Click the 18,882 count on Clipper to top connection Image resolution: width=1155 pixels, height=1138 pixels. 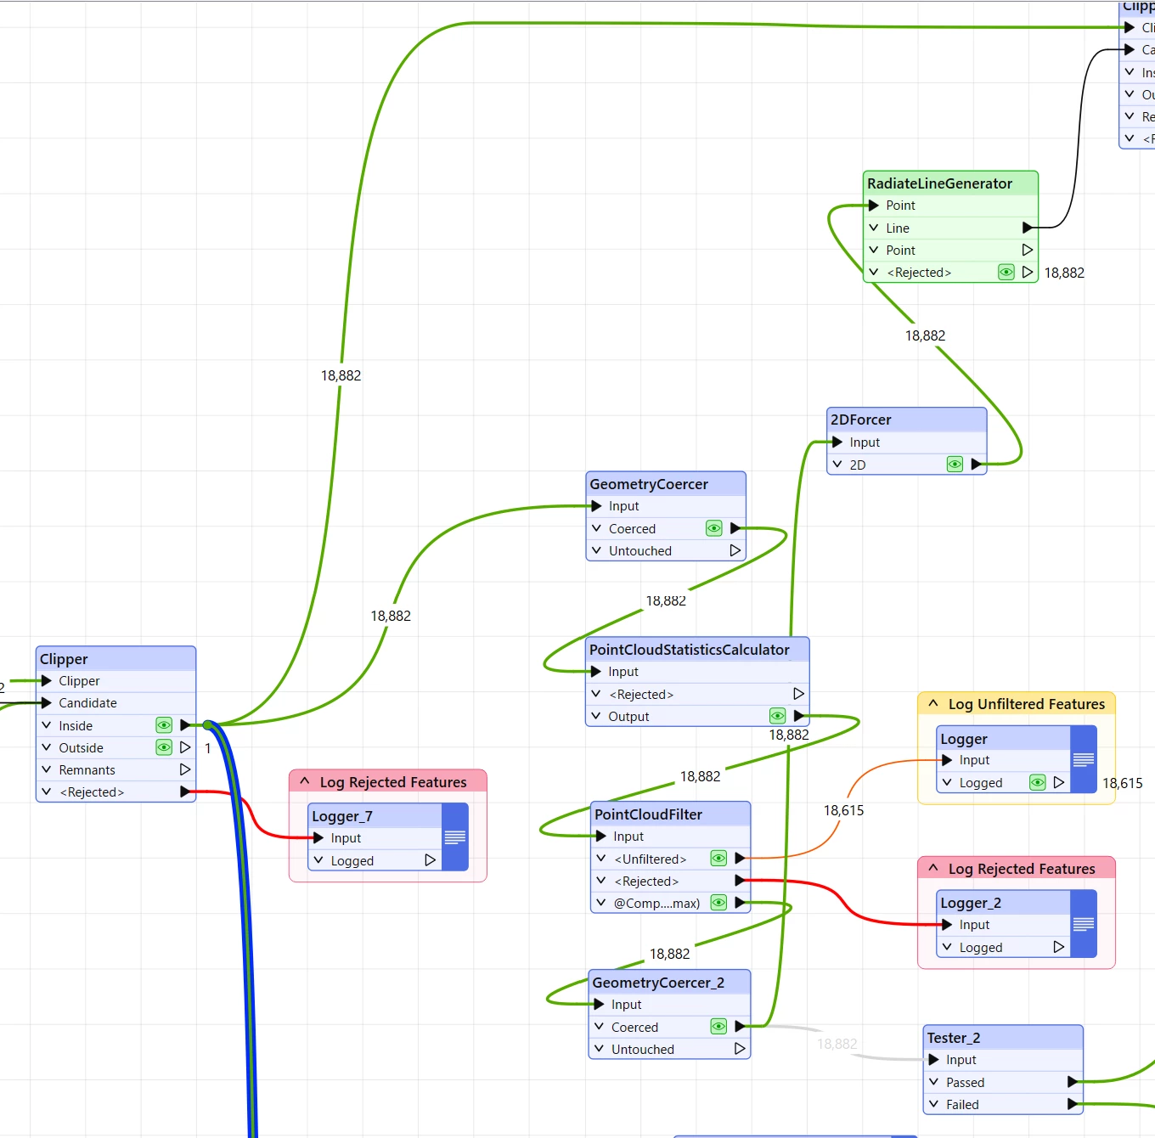(341, 375)
